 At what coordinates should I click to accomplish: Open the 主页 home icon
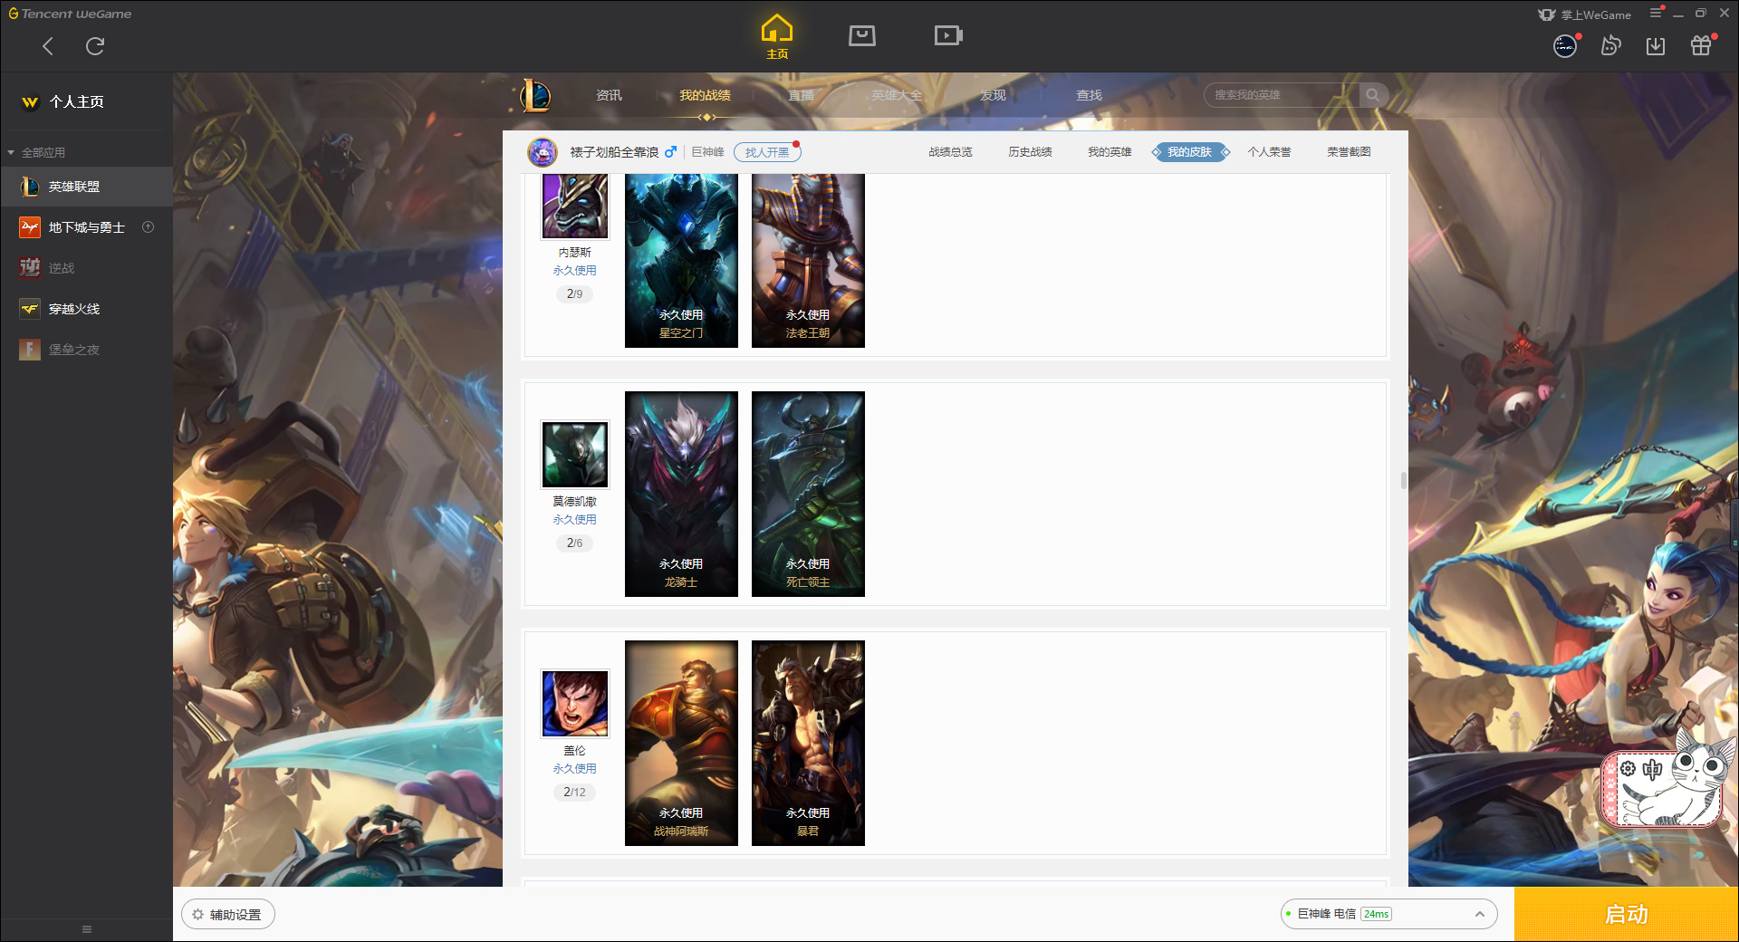777,37
